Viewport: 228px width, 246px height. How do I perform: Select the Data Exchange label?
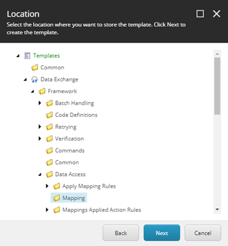point(60,79)
